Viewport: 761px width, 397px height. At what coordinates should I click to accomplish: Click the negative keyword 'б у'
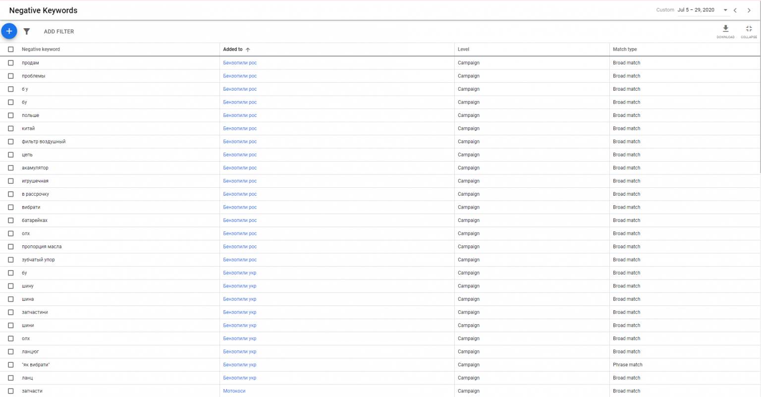[x=25, y=89]
